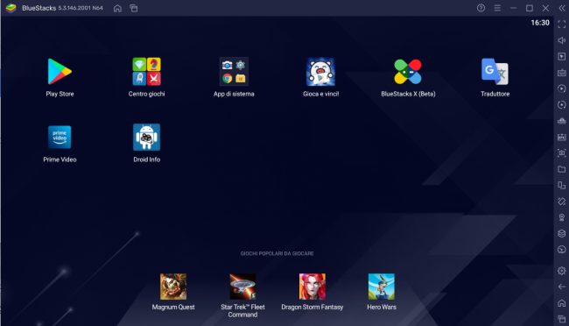Open the Droid Info app
The image size is (569, 326).
(x=146, y=137)
